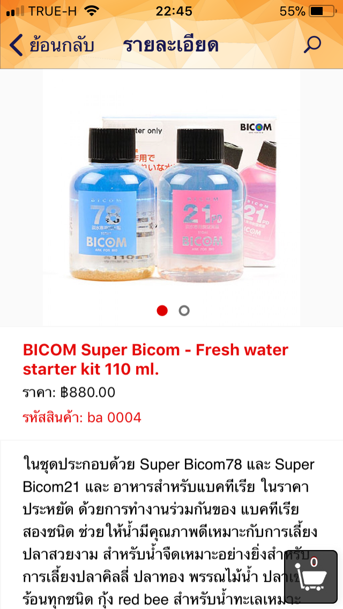The width and height of the screenshot is (343, 609).
Task: Tap the cart item count badge
Action: pos(314,562)
